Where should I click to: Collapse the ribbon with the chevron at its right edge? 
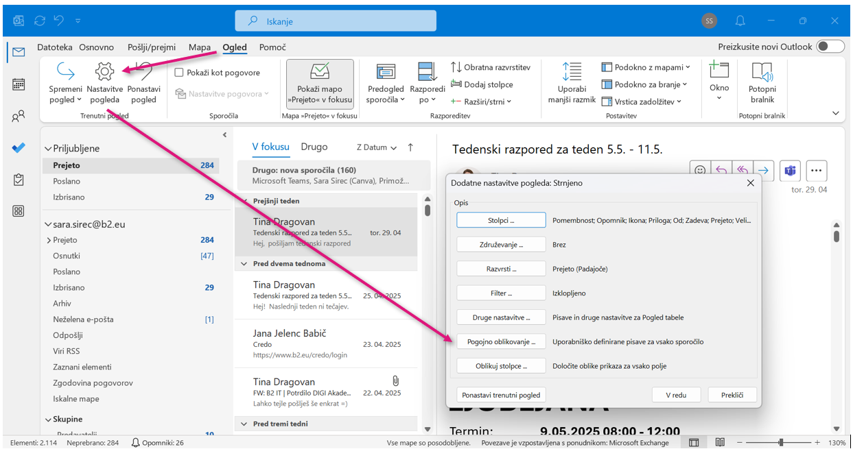click(835, 113)
